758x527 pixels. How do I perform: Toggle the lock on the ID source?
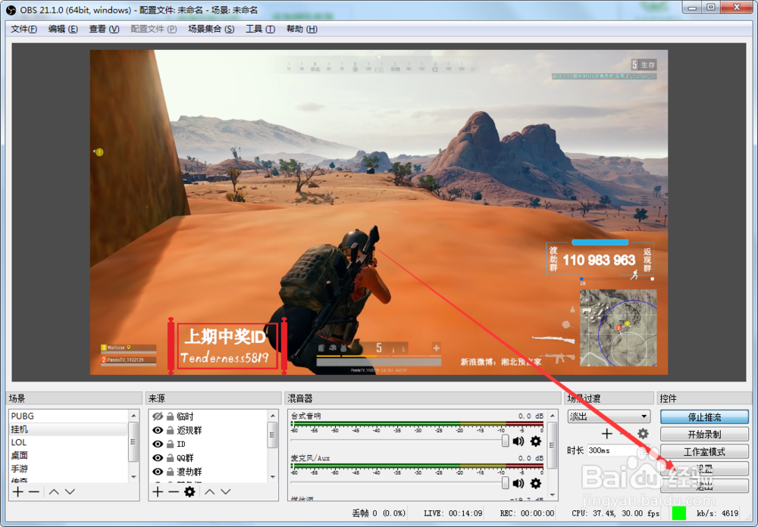(x=170, y=444)
